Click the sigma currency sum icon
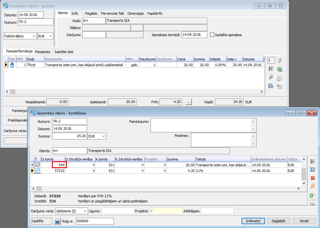The image size is (320, 228). click(313, 169)
